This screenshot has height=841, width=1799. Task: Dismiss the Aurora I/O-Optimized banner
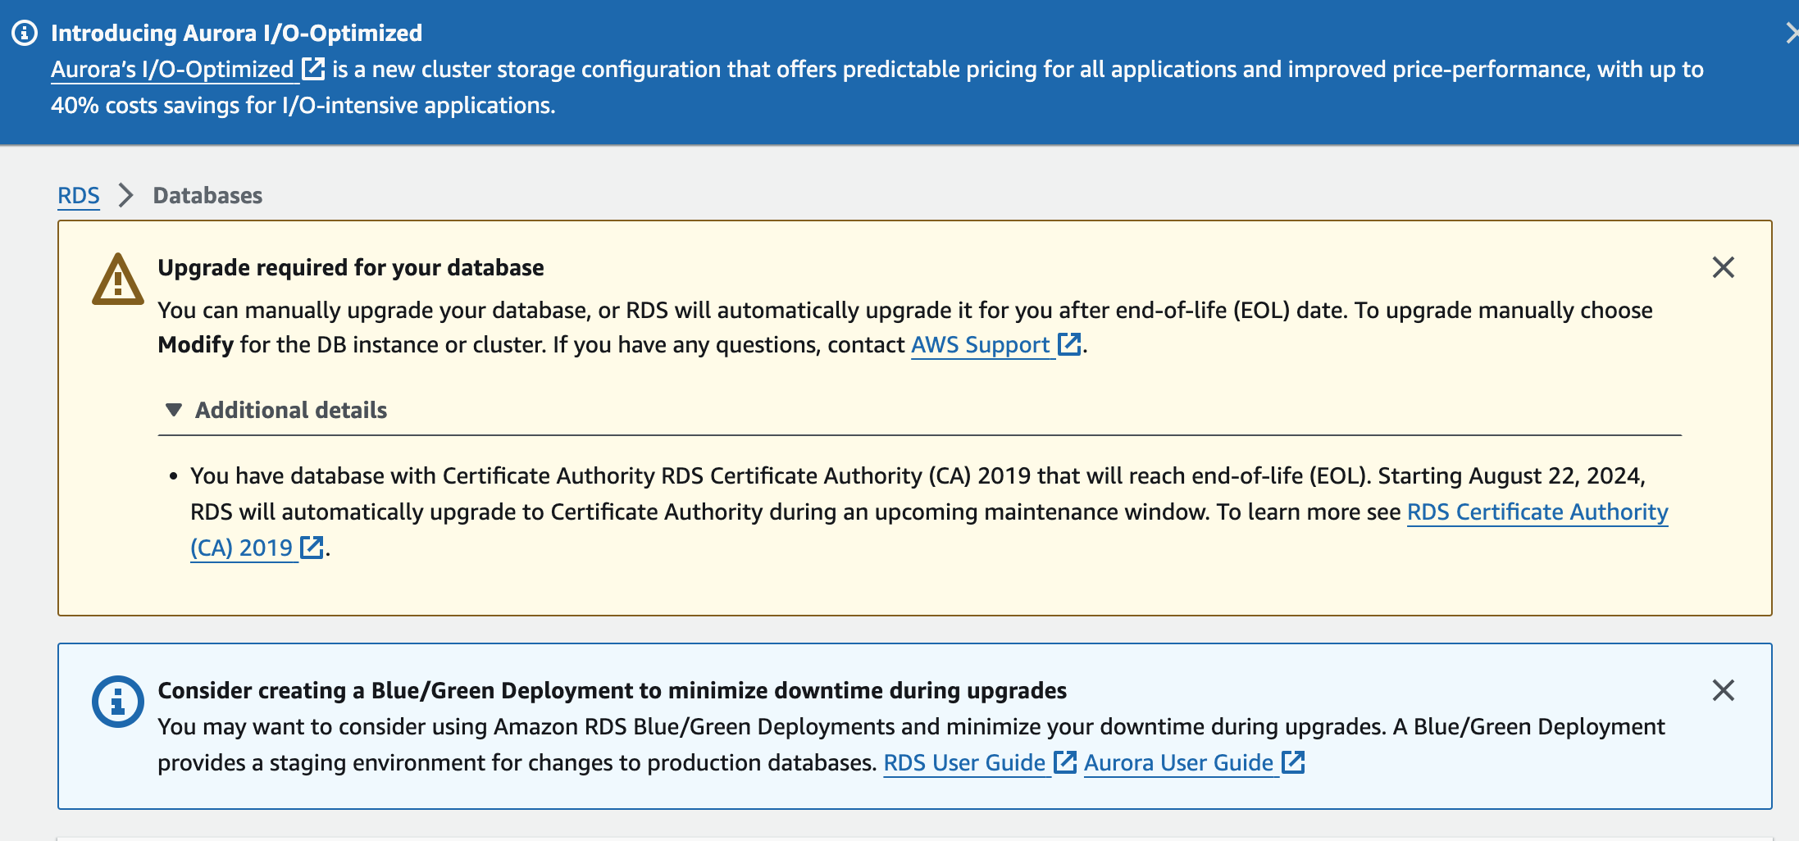click(x=1792, y=33)
